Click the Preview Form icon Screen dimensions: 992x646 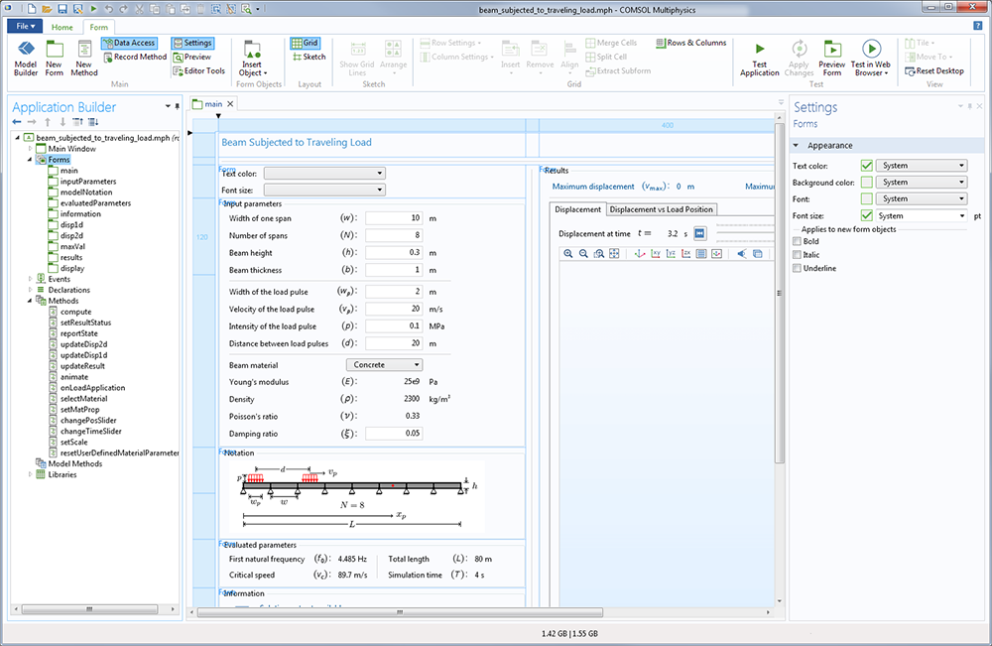point(831,58)
